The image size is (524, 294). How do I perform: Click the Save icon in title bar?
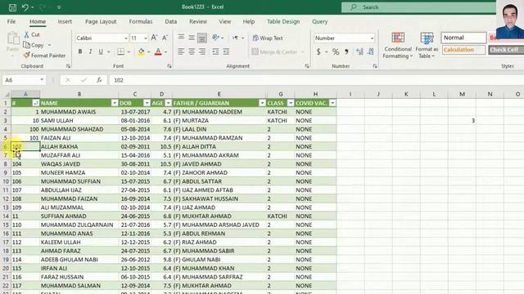pyautogui.click(x=12, y=7)
